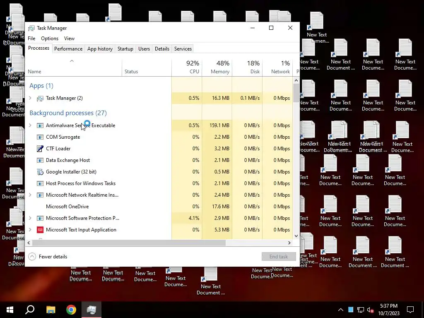Open the File menu
The image size is (424, 318).
click(31, 39)
